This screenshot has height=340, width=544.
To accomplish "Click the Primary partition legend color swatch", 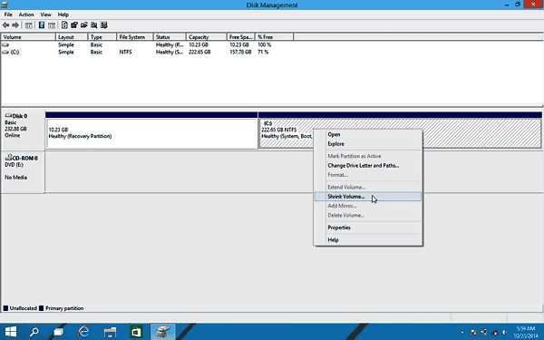I will (42, 308).
